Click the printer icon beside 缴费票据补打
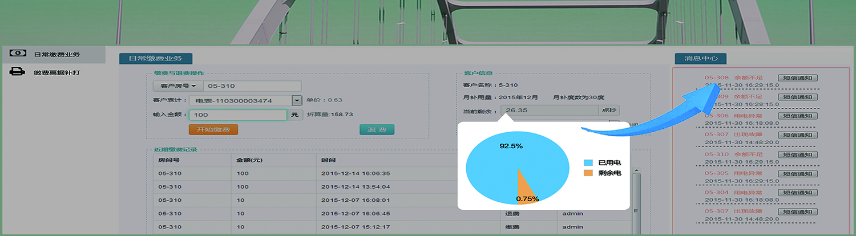 point(18,72)
